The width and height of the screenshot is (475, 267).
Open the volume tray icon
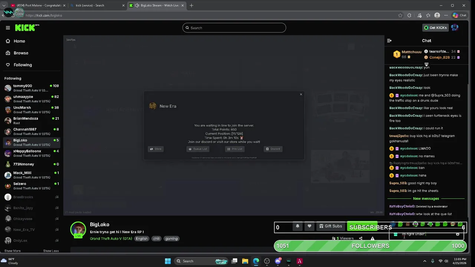447,261
